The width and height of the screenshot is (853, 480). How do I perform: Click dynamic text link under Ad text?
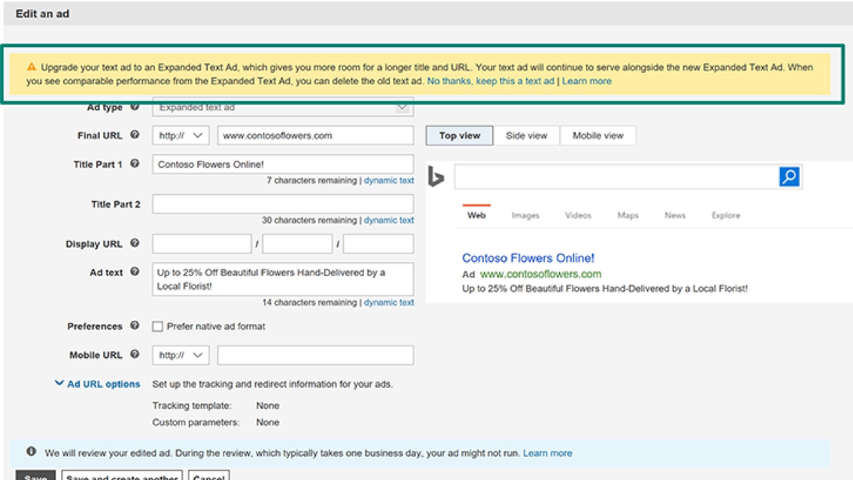(389, 303)
